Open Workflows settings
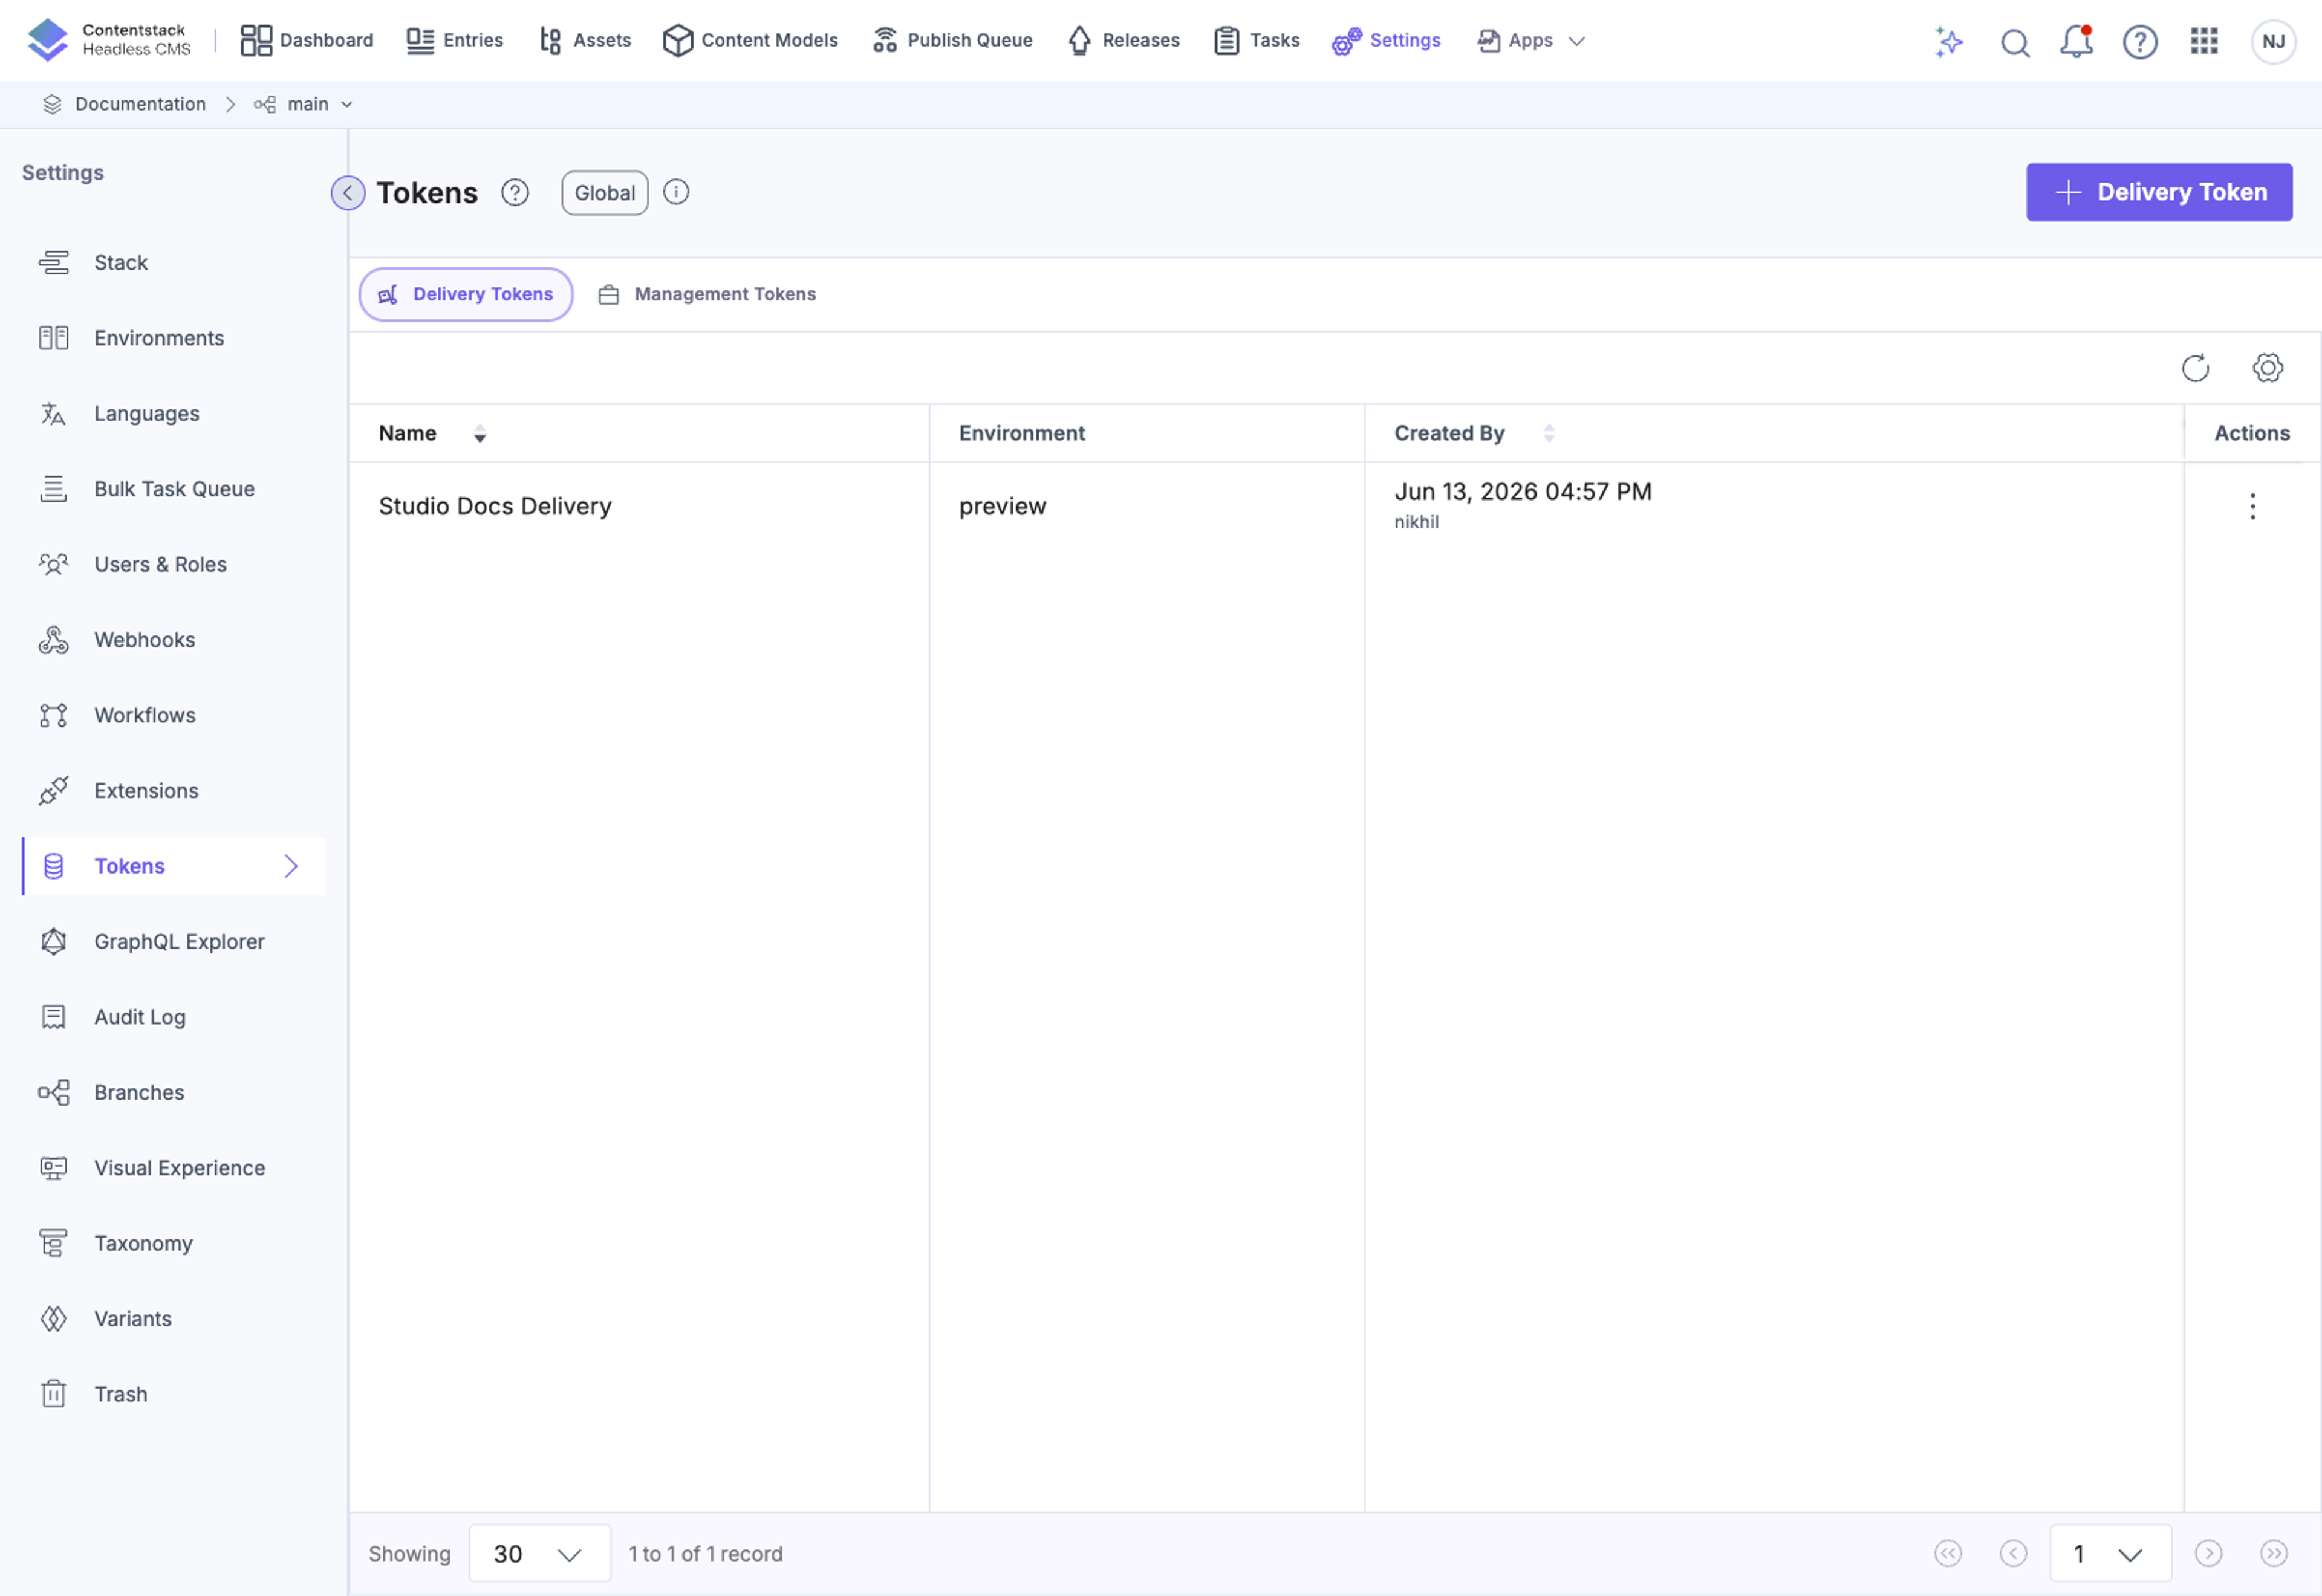Image resolution: width=2322 pixels, height=1596 pixels. [173, 716]
